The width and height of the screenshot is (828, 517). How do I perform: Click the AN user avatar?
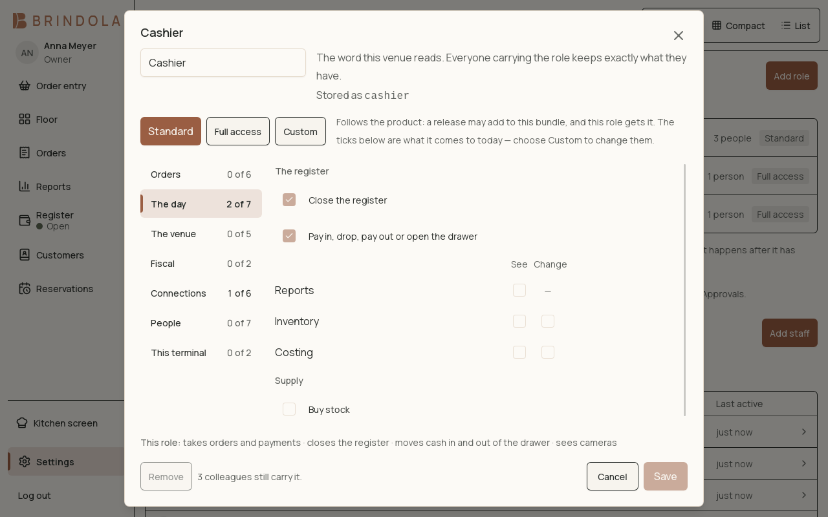coord(27,52)
